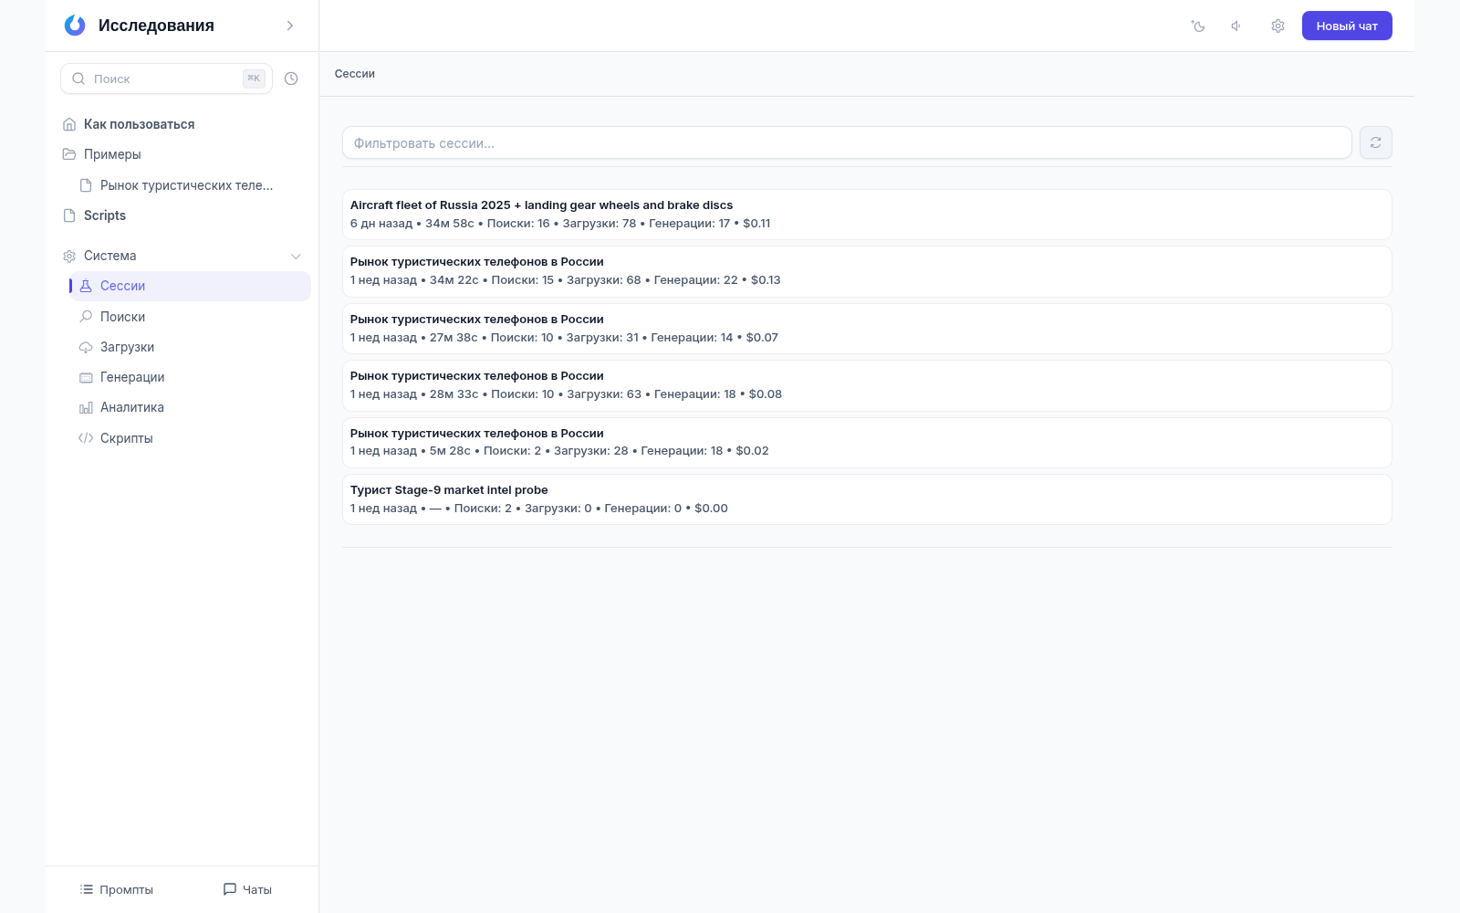1460x913 pixels.
Task: Toggle the sound speaker icon
Action: pos(1236,26)
